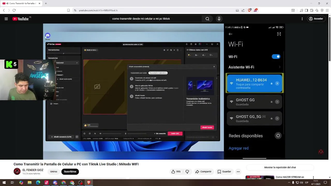Image resolution: width=331 pixels, height=186 pixels.
Task: Tap QR scan icon on Wi-Fi screen
Action: coord(279,34)
